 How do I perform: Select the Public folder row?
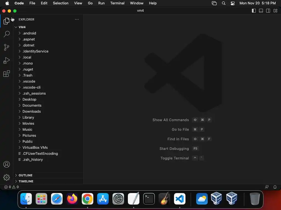pyautogui.click(x=48, y=141)
